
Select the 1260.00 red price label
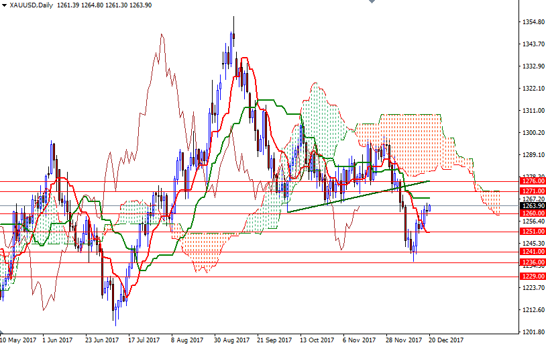pos(532,213)
